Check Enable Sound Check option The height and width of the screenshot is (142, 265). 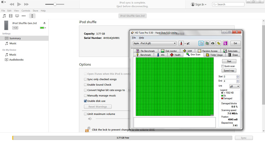tap(85, 85)
